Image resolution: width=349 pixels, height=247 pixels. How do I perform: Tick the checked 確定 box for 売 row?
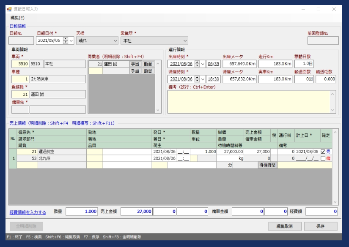(x=323, y=152)
